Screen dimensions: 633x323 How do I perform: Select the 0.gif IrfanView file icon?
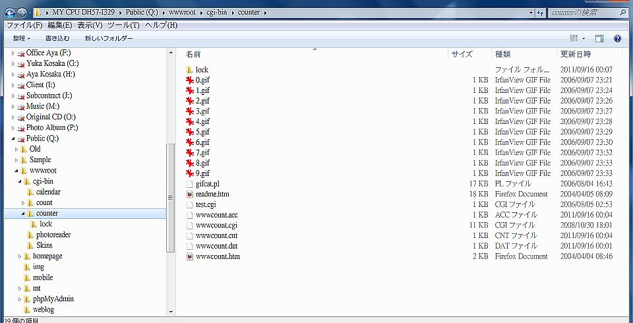click(190, 80)
